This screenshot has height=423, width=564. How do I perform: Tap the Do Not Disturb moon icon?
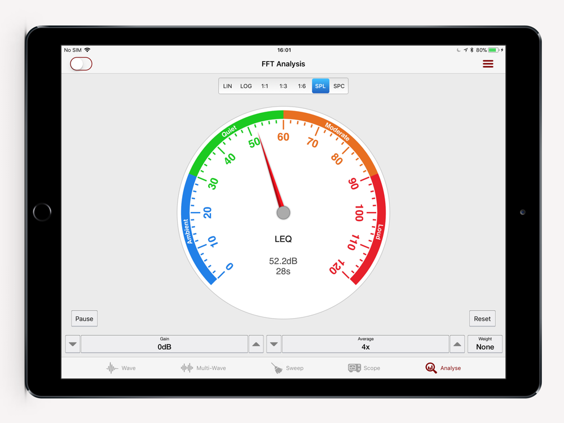(x=459, y=50)
